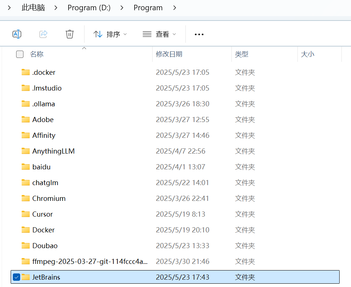The height and width of the screenshot is (287, 351).
Task: Click the Docker folder icon
Action: pos(26,230)
